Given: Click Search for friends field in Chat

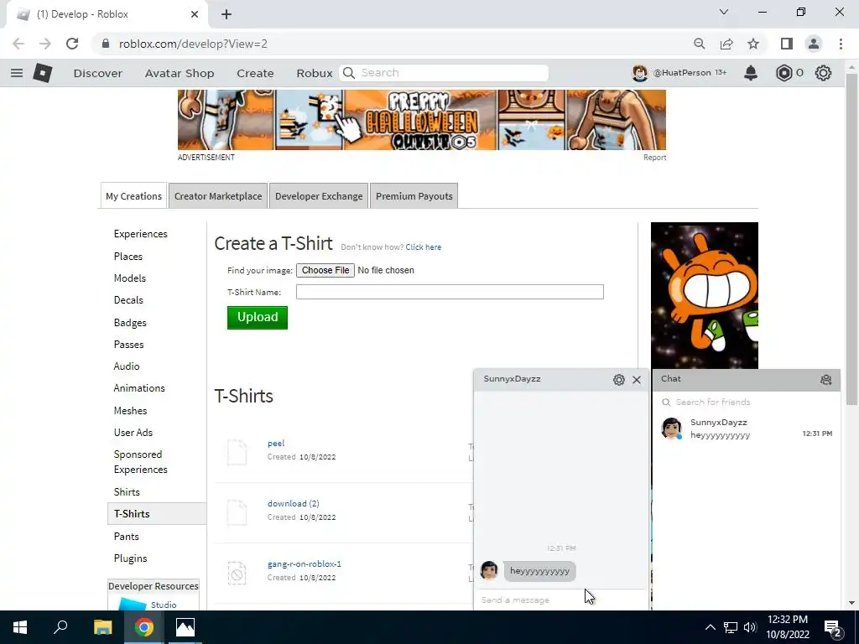Looking at the screenshot, I should pyautogui.click(x=746, y=402).
